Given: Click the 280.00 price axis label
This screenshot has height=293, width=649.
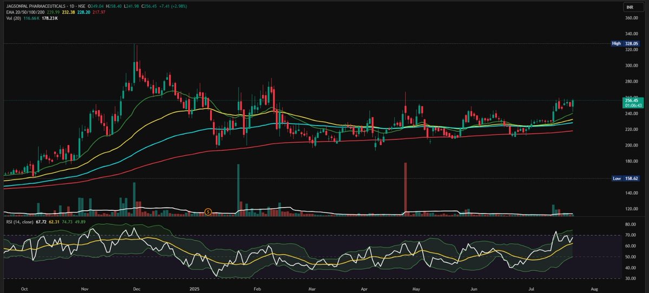Looking at the screenshot, I should pos(631,82).
